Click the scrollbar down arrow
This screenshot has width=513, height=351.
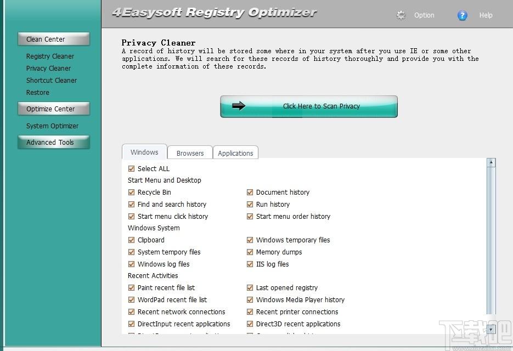coord(491,330)
